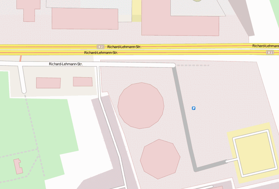The height and width of the screenshot is (189, 279).
Task: Select the Richard-Lehmann-Str. label on the lower yellow carriageway
Action: click(101, 53)
